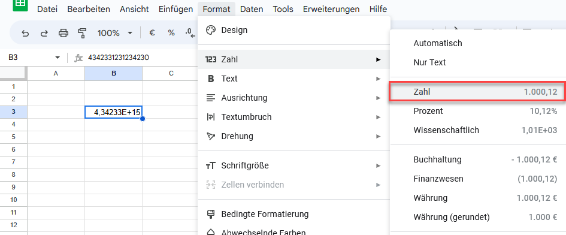Select the Währung 1.000,12 € format
This screenshot has width=566, height=235.
pos(478,198)
